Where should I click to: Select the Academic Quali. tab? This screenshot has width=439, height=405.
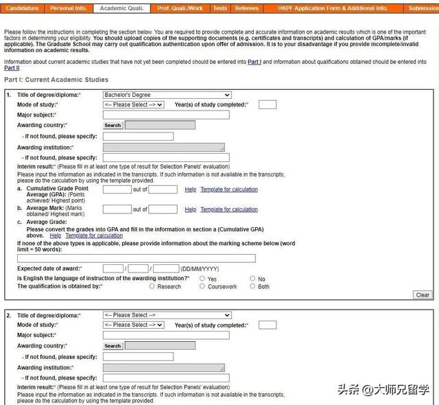pos(122,8)
